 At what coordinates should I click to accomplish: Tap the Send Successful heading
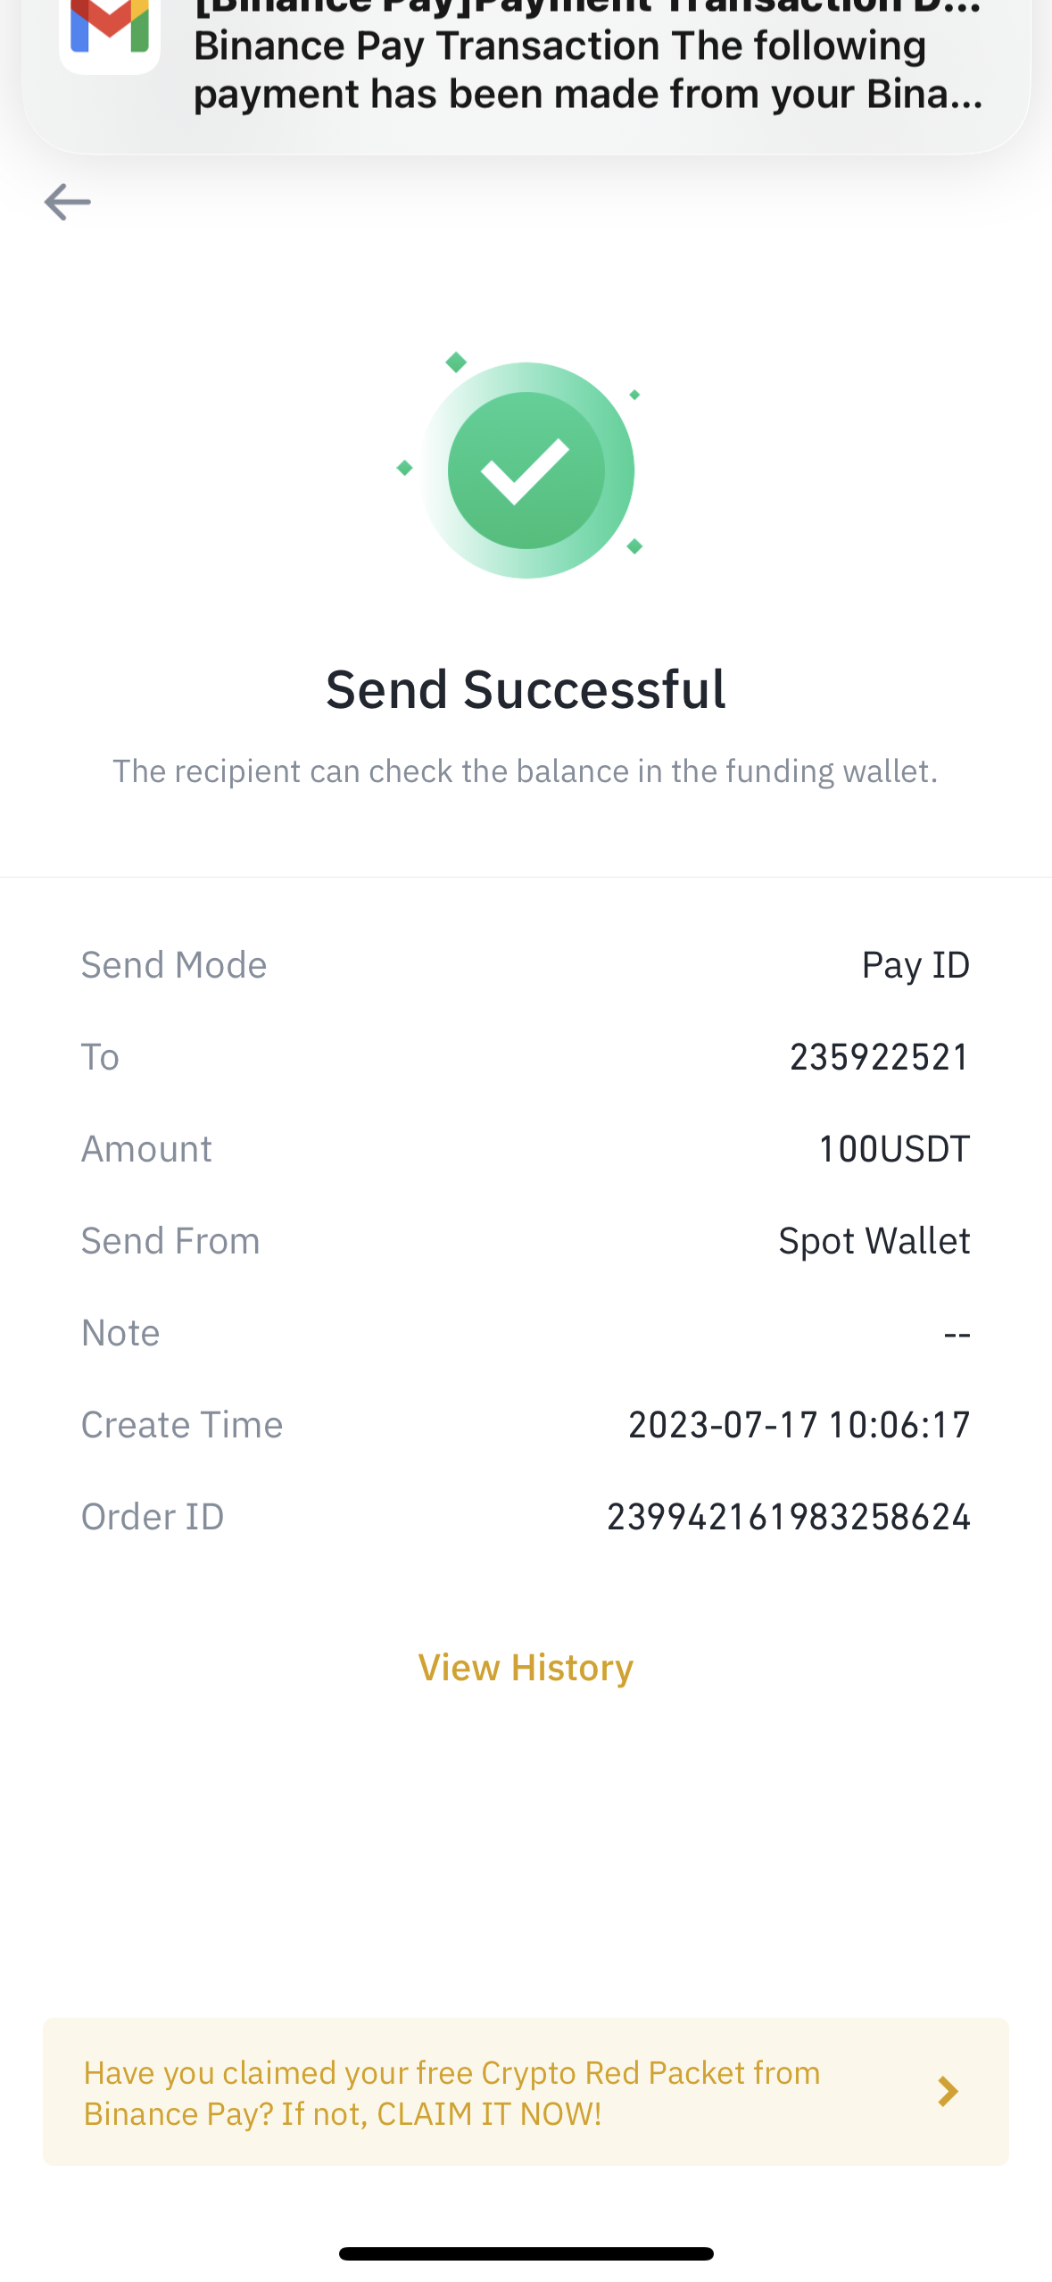tap(526, 689)
